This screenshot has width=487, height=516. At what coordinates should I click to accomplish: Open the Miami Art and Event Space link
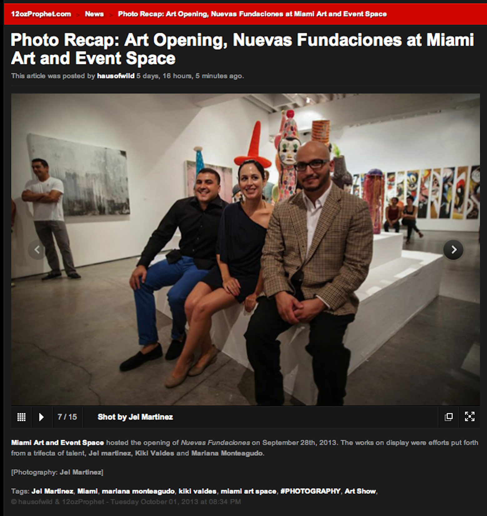57,443
